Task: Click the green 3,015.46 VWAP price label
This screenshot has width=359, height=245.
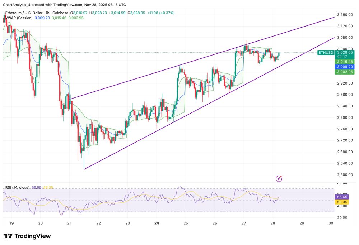Action: click(x=344, y=62)
